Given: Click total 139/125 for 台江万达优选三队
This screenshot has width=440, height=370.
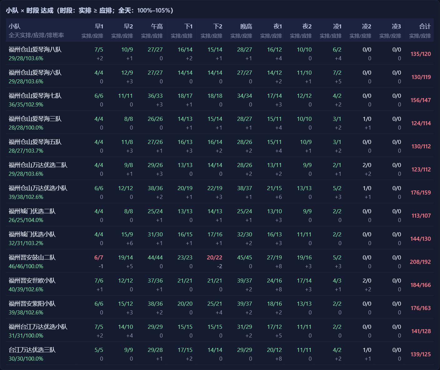Looking at the screenshot, I should click(x=421, y=354).
